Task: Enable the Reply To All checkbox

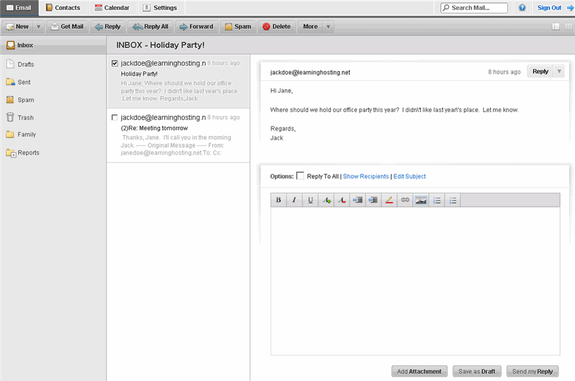Action: click(x=300, y=176)
